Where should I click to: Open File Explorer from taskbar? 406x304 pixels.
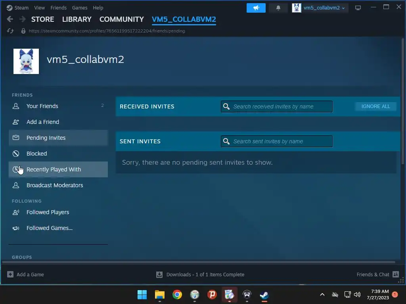coord(160,294)
